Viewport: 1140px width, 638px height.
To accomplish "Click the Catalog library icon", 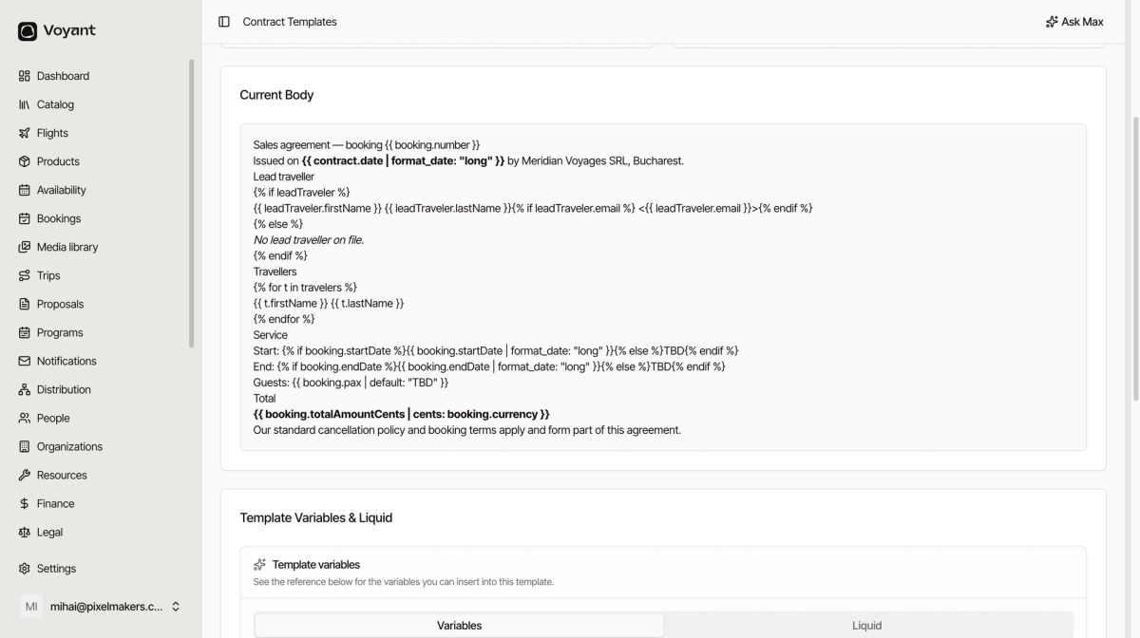I will pos(25,104).
